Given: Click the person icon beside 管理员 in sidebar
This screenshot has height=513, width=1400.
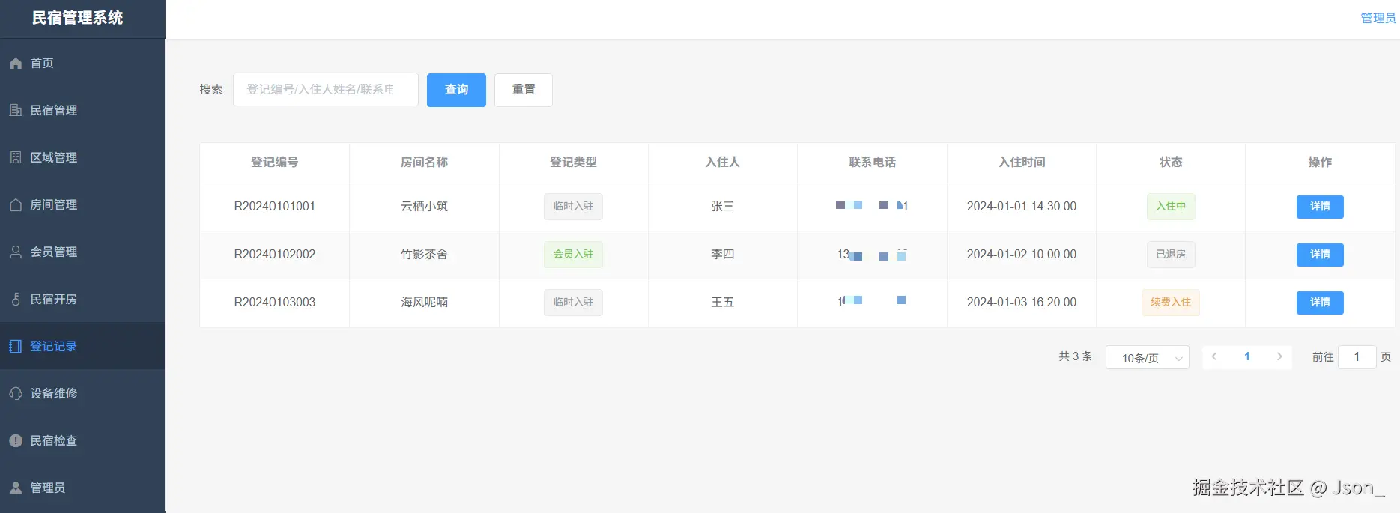Looking at the screenshot, I should tap(16, 488).
